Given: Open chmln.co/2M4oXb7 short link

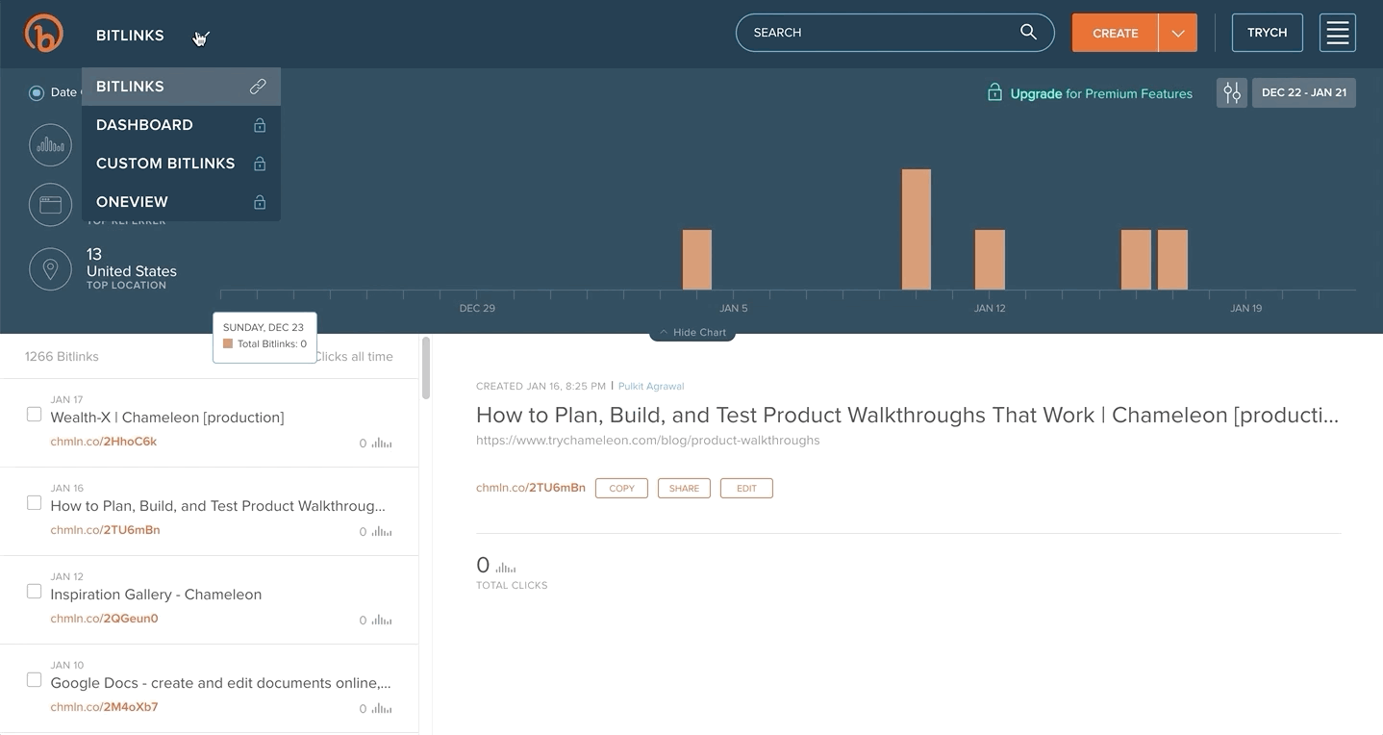Looking at the screenshot, I should 104,707.
